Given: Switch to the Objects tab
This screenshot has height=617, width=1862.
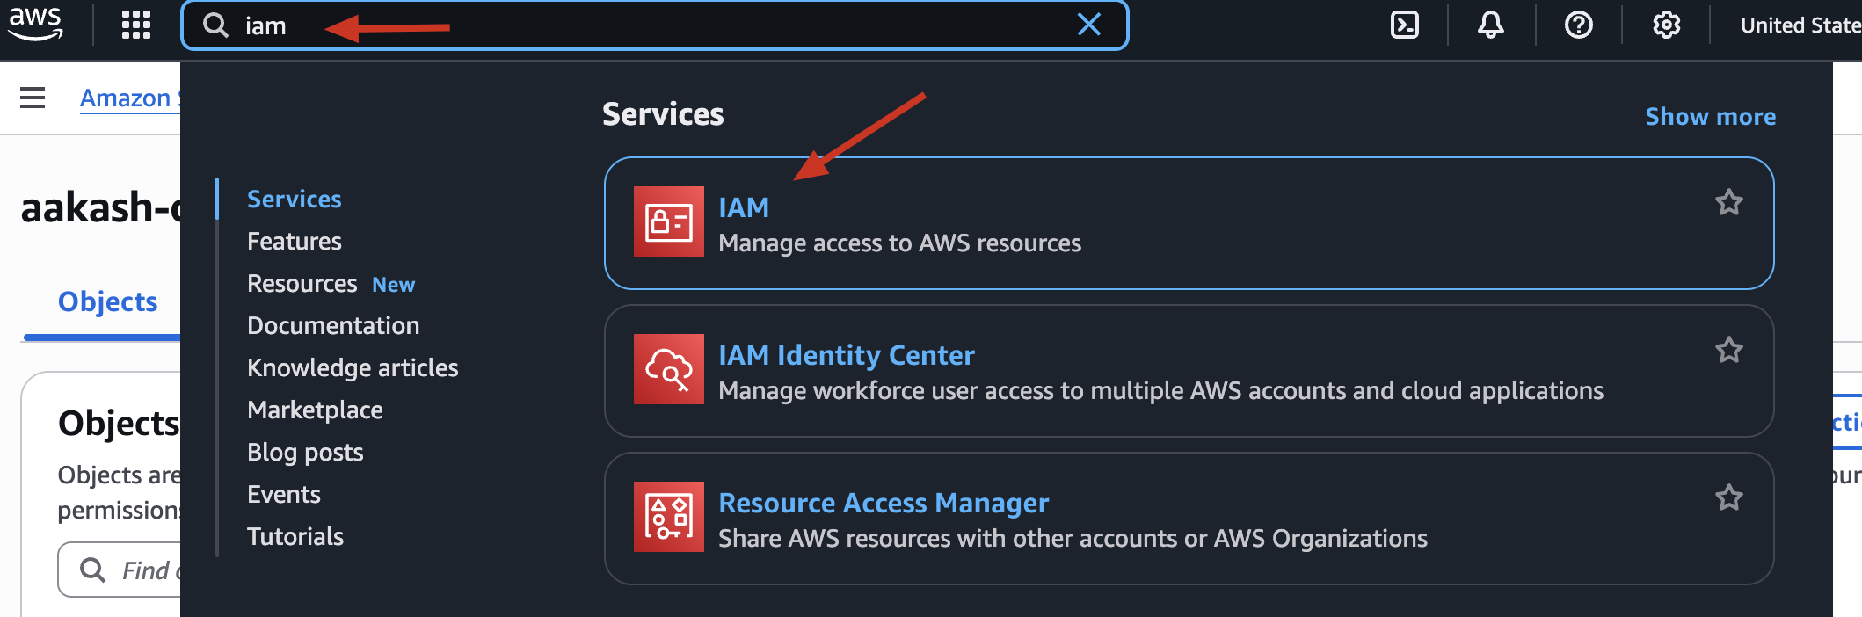Looking at the screenshot, I should pyautogui.click(x=107, y=301).
